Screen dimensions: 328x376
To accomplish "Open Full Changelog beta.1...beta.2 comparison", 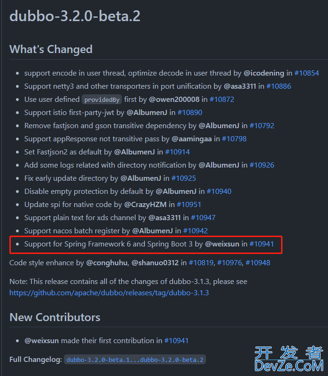I will click(x=135, y=360).
